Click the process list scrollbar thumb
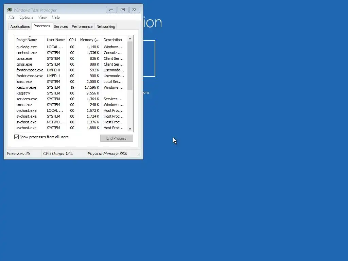The image size is (348, 261). [x=130, y=66]
